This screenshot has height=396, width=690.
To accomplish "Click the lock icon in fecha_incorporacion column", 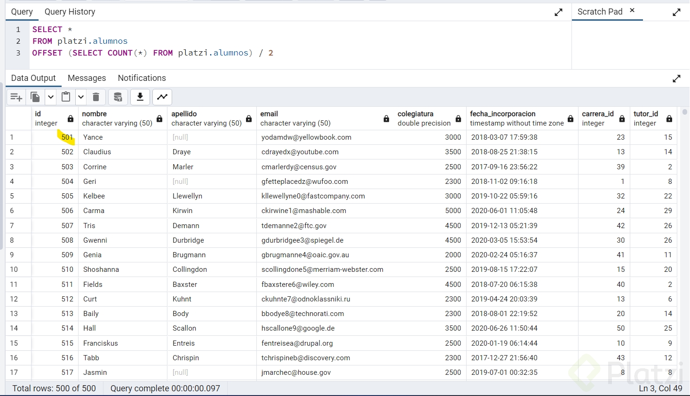I will click(571, 119).
